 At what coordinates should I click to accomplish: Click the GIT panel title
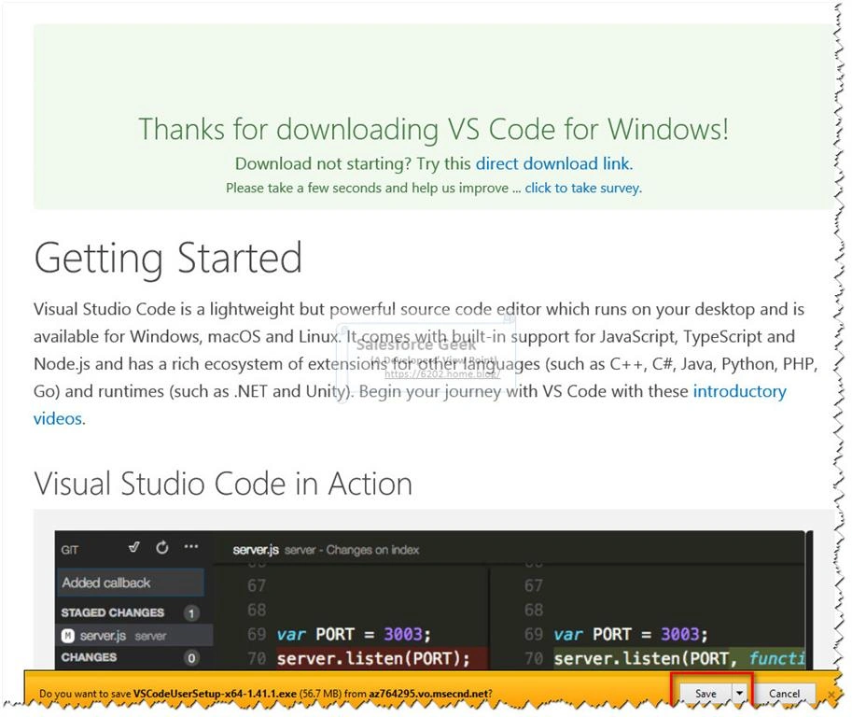point(70,550)
